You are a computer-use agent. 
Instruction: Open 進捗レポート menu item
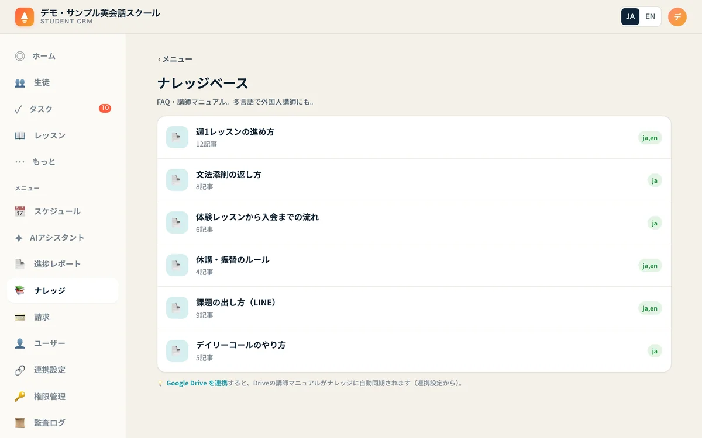(63, 264)
